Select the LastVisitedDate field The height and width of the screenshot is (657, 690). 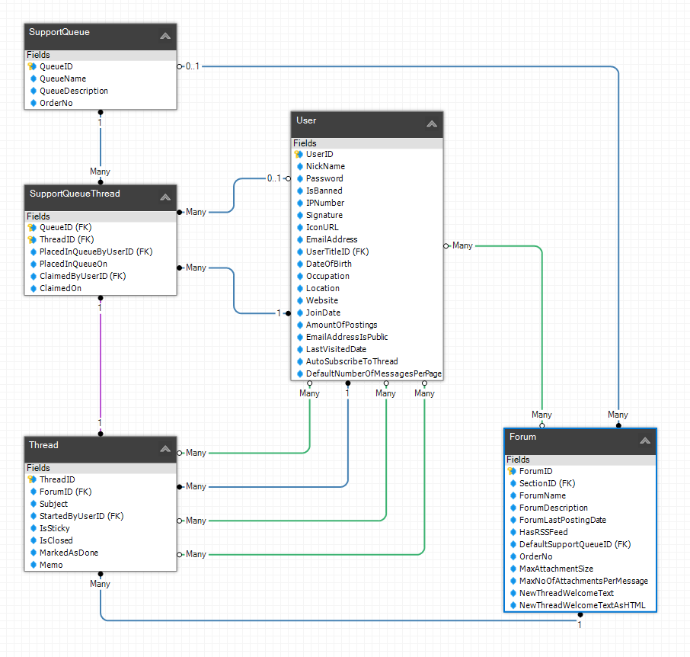tap(367, 349)
